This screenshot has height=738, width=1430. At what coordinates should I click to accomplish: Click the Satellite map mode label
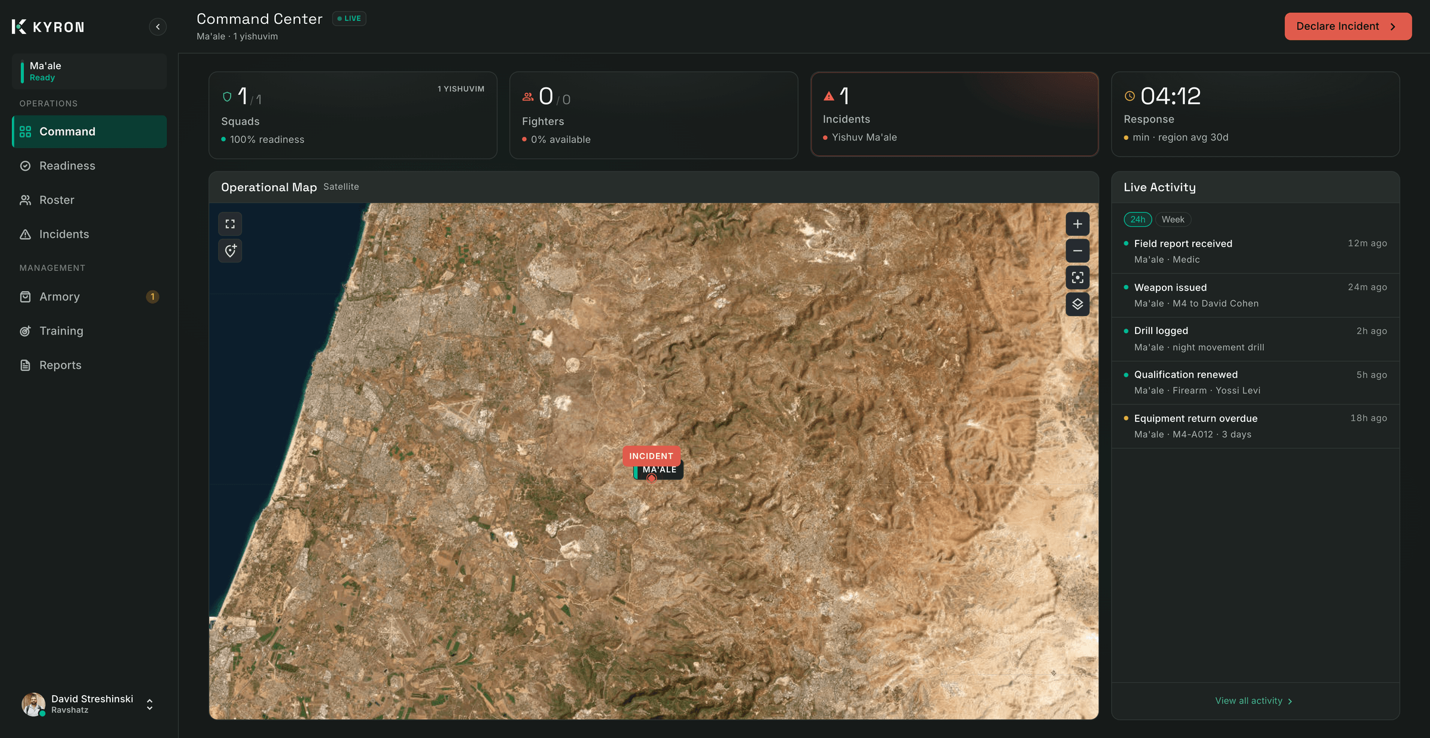[x=341, y=187]
